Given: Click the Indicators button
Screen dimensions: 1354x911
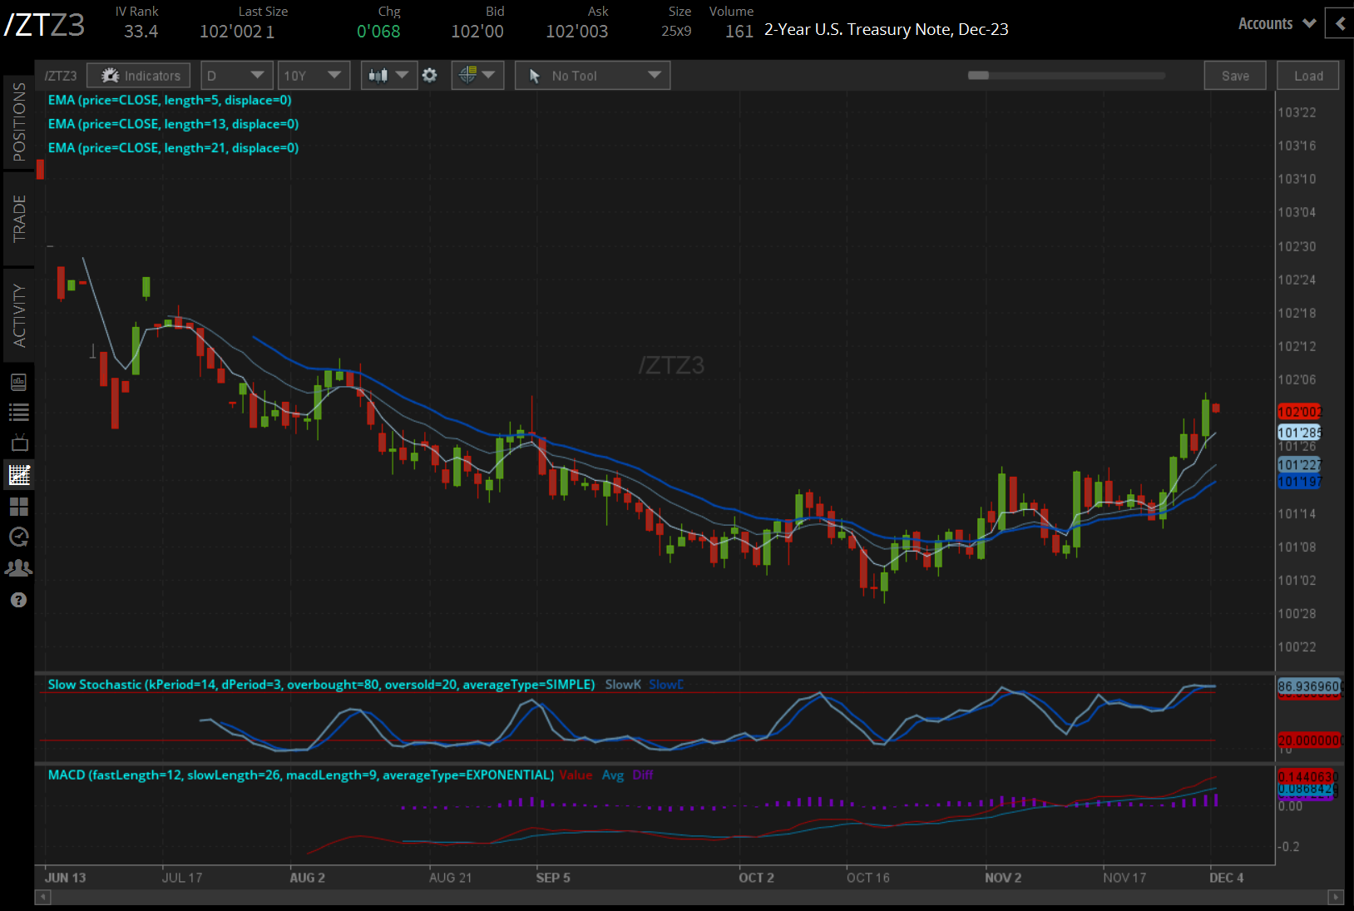Looking at the screenshot, I should click(x=139, y=76).
